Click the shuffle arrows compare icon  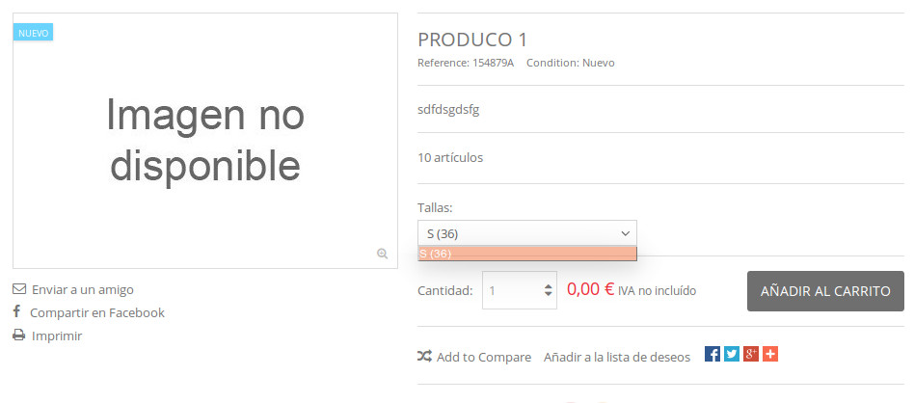coord(424,357)
